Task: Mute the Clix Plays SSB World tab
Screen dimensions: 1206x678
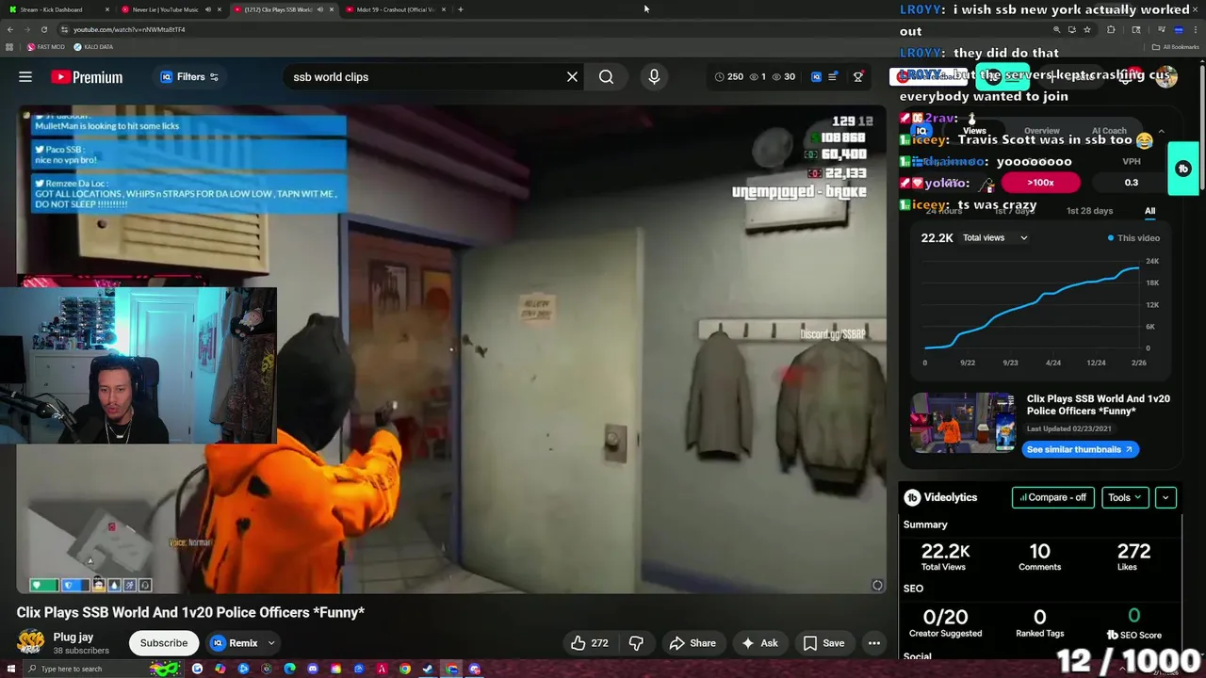Action: (320, 9)
